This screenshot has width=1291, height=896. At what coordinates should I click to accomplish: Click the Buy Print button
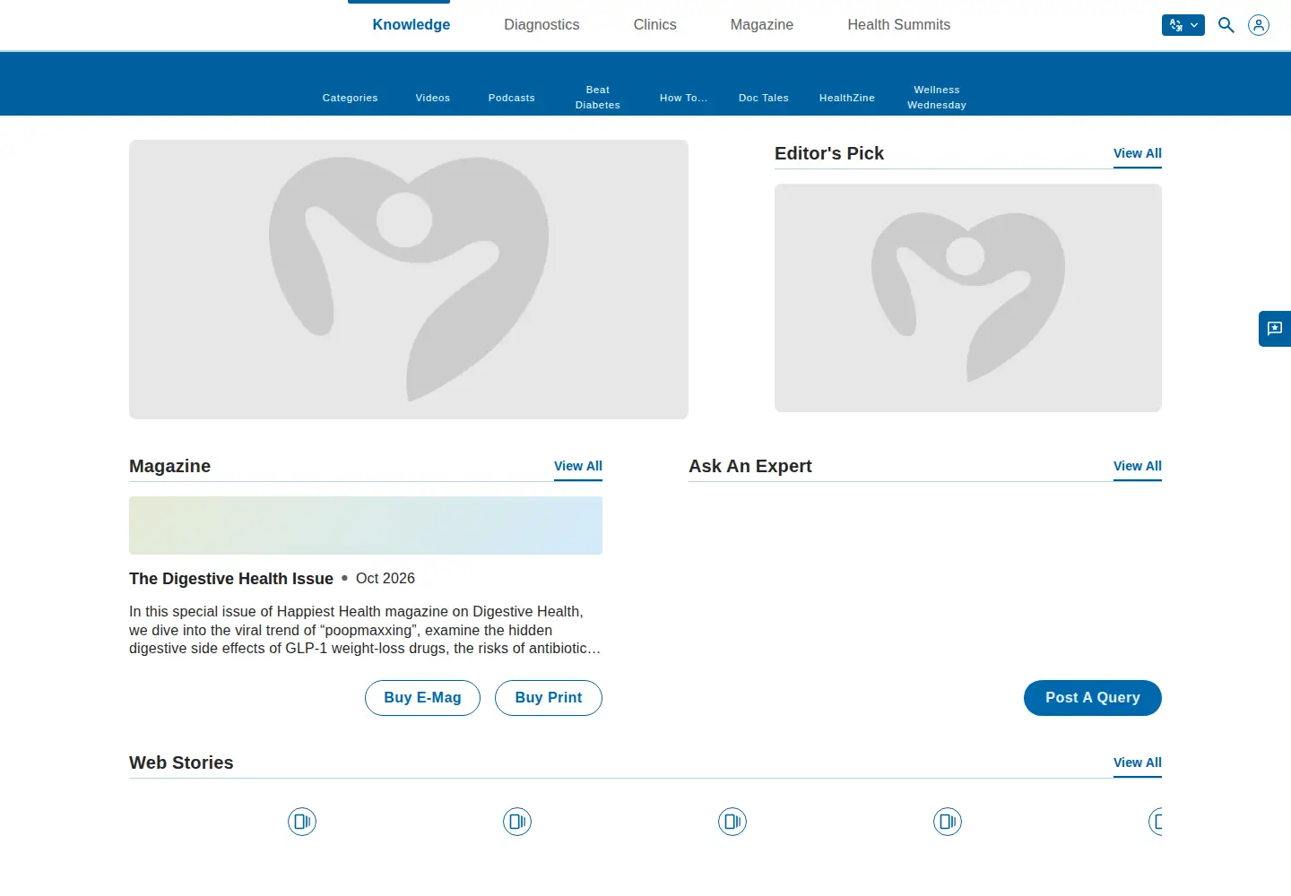point(549,698)
